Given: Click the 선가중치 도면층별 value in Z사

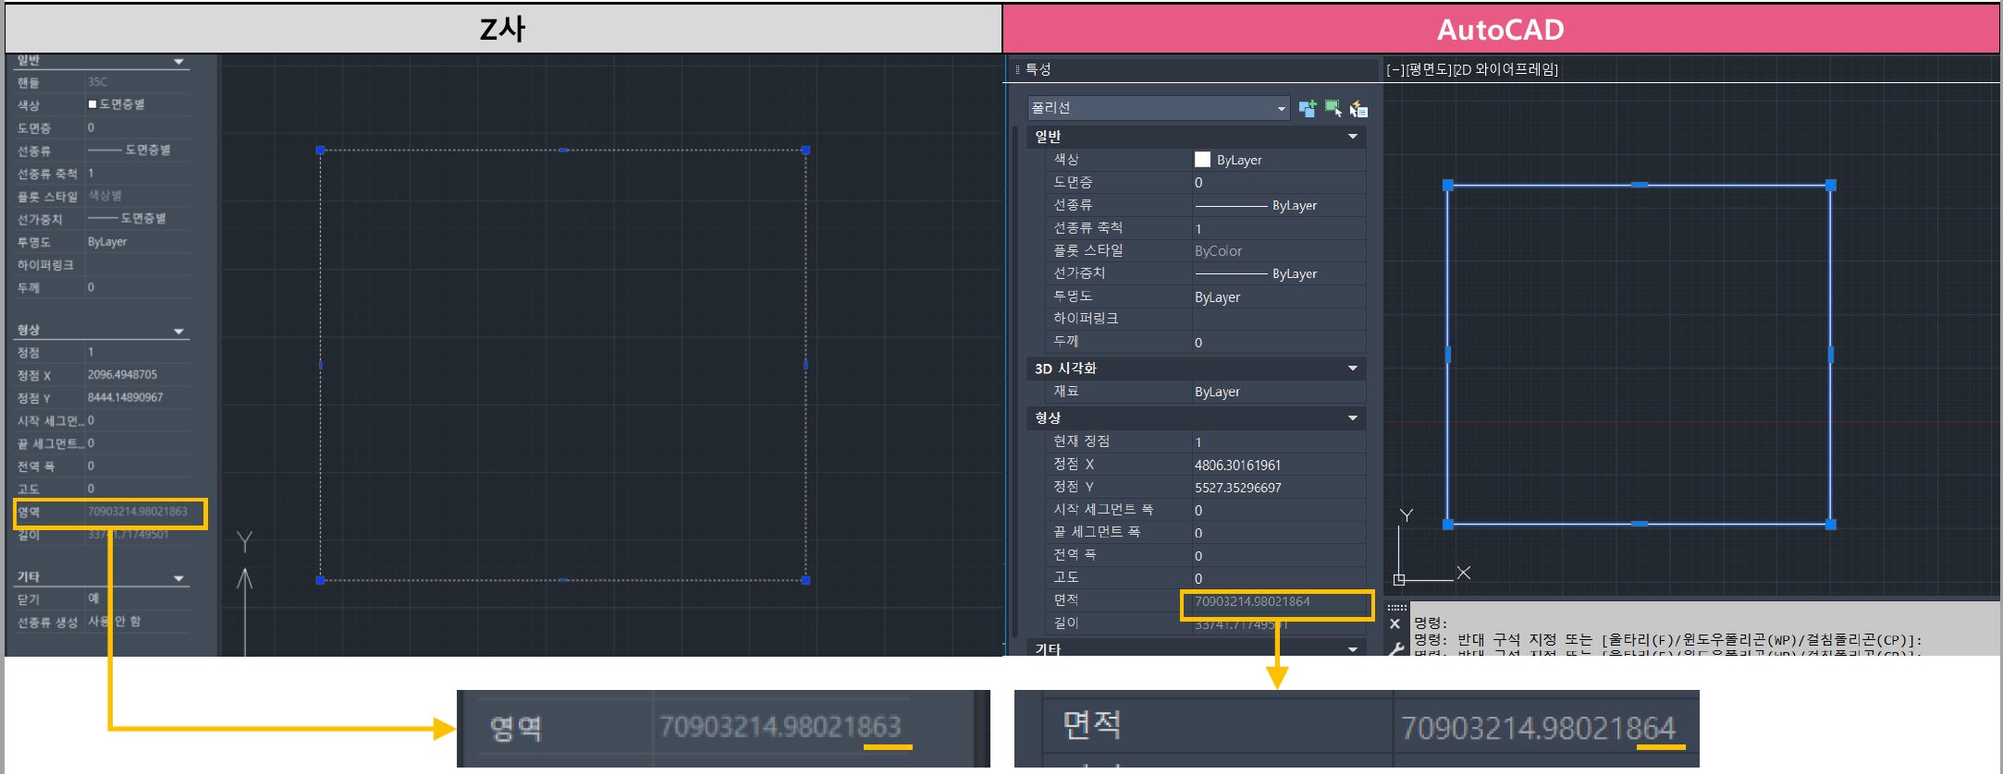Looking at the screenshot, I should coord(127,219).
